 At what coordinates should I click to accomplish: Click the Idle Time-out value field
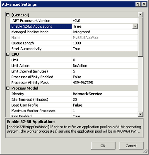[x=105, y=99]
